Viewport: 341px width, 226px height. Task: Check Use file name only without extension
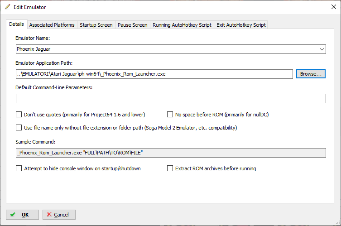(x=19, y=127)
